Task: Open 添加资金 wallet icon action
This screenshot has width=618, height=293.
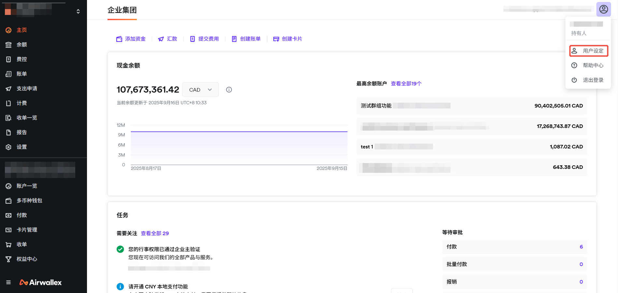Action: pyautogui.click(x=119, y=39)
